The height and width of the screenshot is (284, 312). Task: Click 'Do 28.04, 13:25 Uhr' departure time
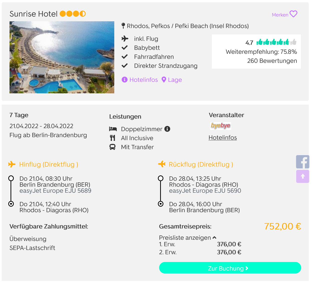195,179
